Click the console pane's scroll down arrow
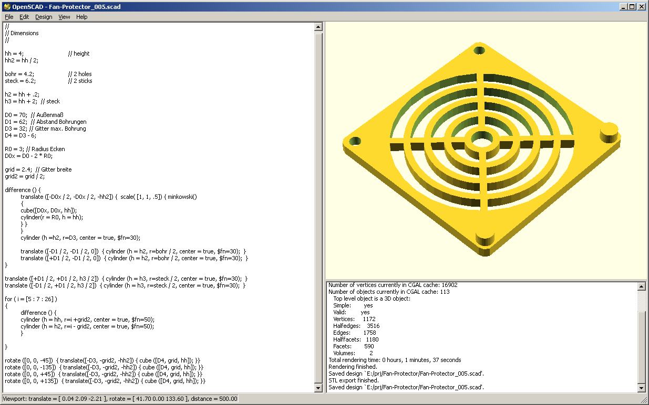649x405 pixels. pos(641,388)
